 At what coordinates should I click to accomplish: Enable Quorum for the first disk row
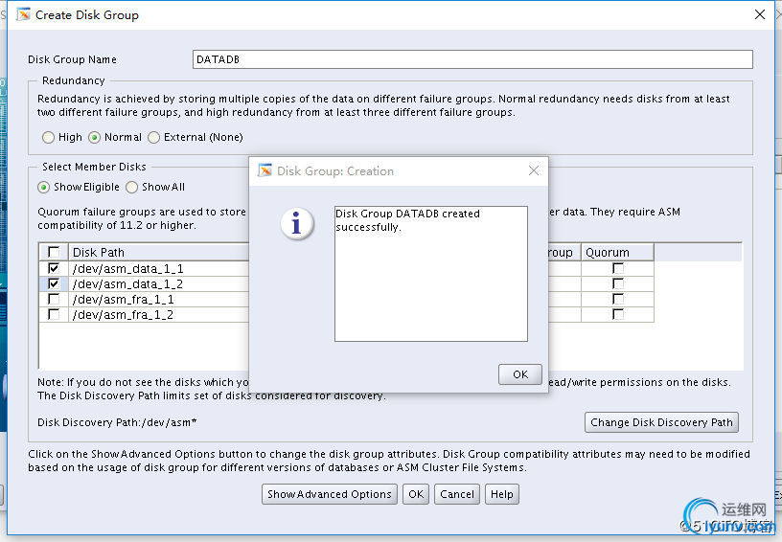point(618,269)
